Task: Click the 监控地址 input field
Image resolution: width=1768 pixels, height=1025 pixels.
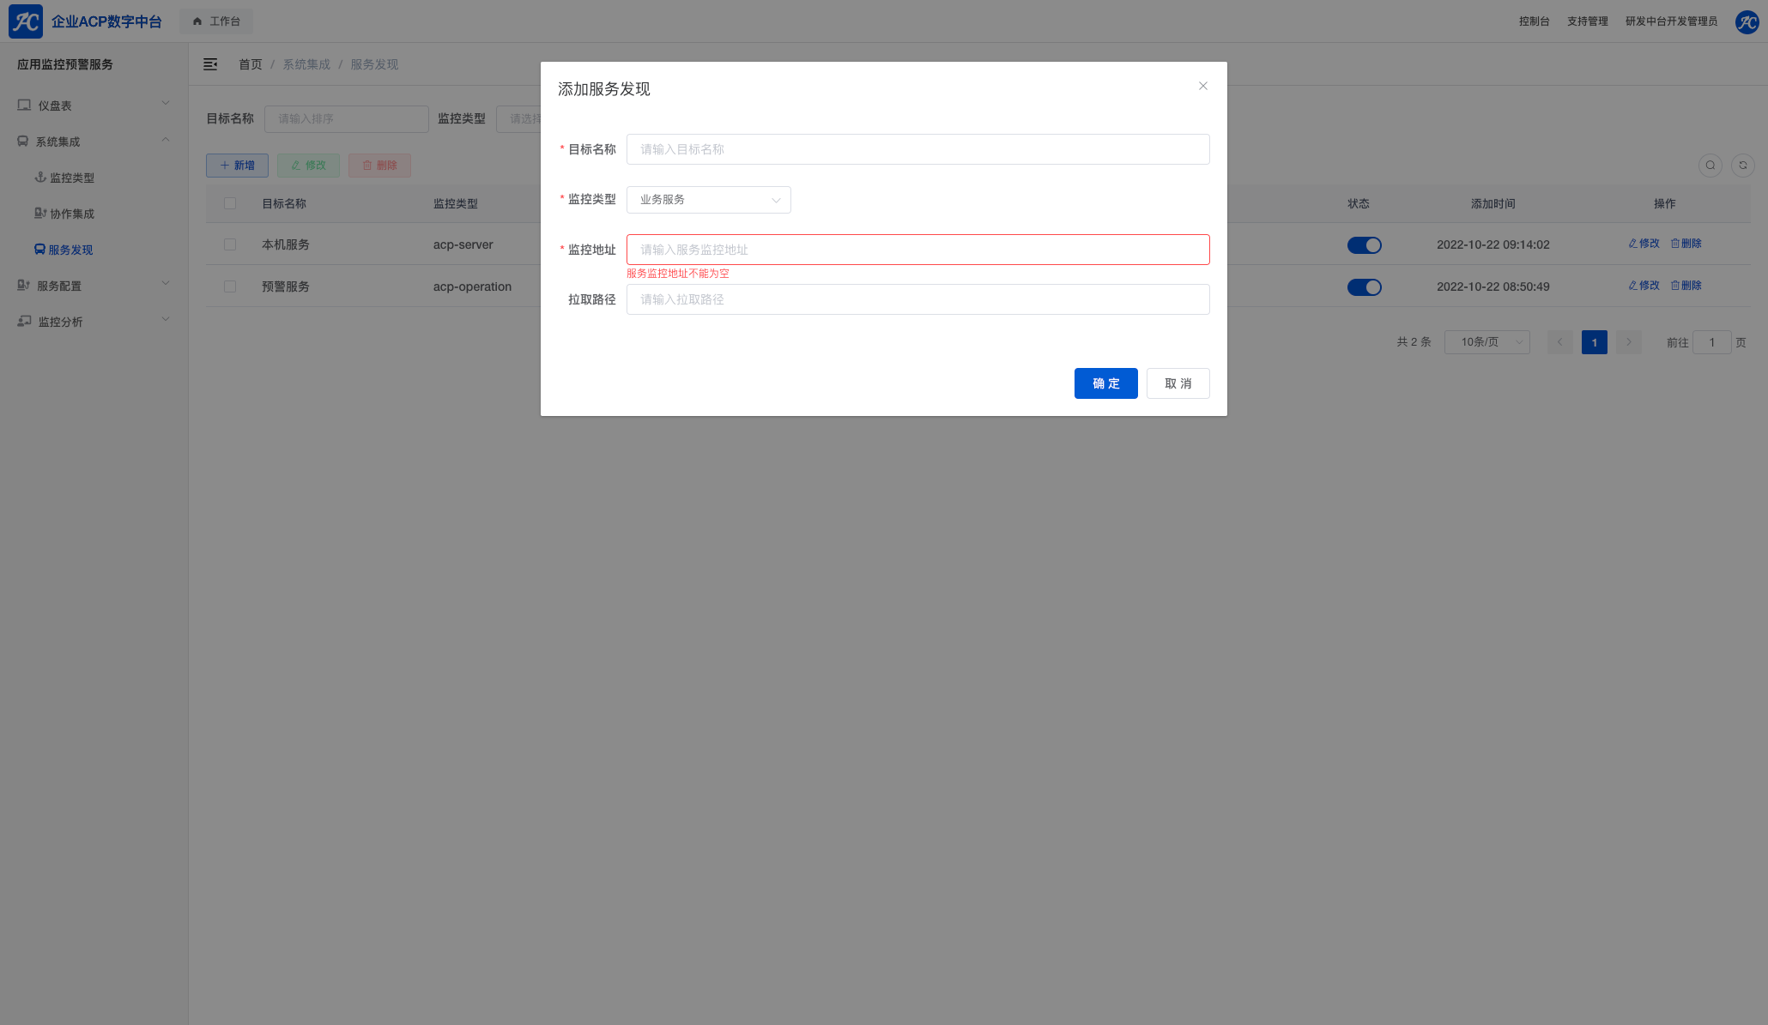Action: (x=917, y=250)
